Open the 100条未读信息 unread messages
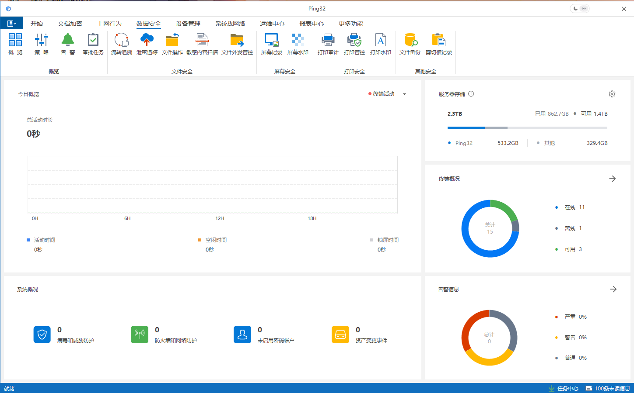Screen dimensions: 634x393 (608, 388)
